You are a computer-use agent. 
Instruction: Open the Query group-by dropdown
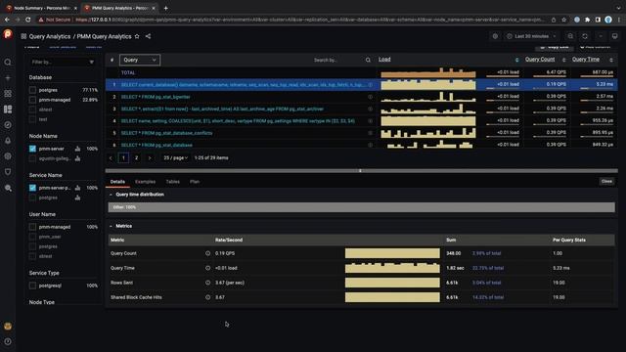tap(140, 60)
